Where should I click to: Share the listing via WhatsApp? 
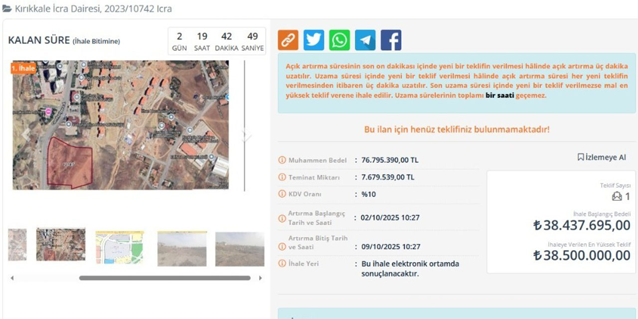click(x=339, y=40)
